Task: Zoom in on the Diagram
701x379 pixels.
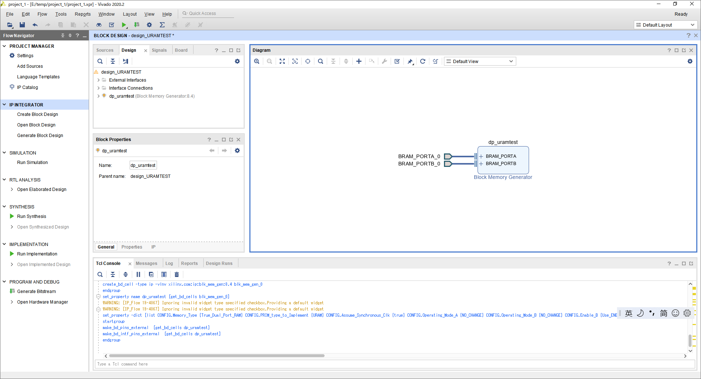Action: click(257, 61)
